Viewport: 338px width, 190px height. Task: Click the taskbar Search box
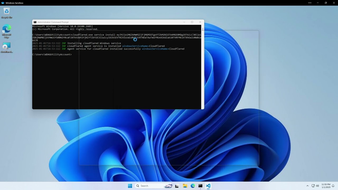[154, 186]
